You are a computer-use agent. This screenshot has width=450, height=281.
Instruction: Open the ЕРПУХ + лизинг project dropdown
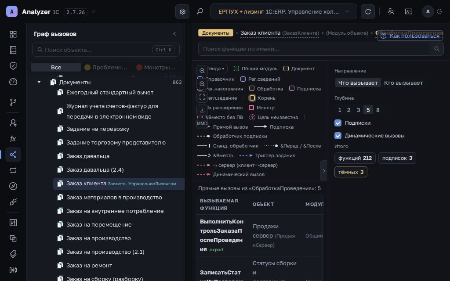(x=283, y=11)
